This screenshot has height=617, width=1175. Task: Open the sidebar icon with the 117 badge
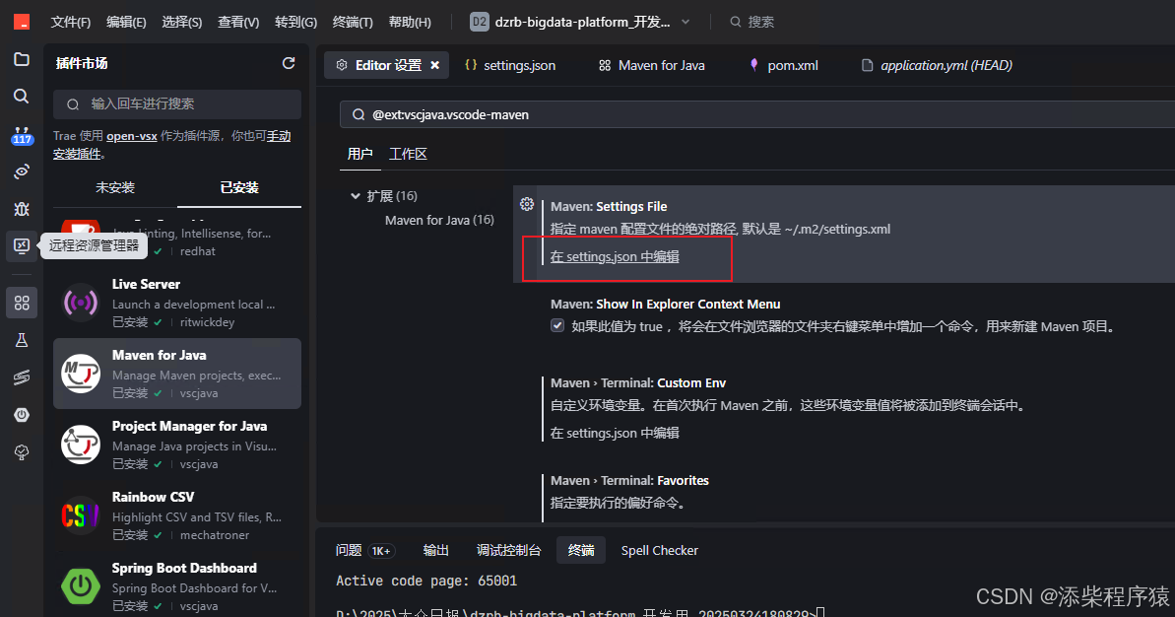pos(22,136)
